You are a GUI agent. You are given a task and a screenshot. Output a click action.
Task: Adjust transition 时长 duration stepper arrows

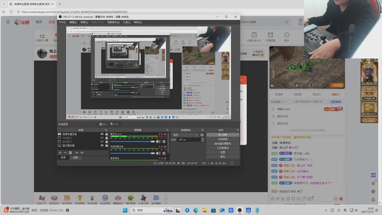point(202,140)
